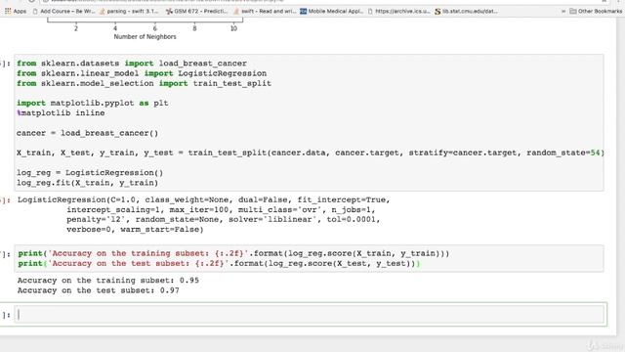Open the 'lib.stat.cmu.edu/dat...' bookmark

(x=466, y=11)
